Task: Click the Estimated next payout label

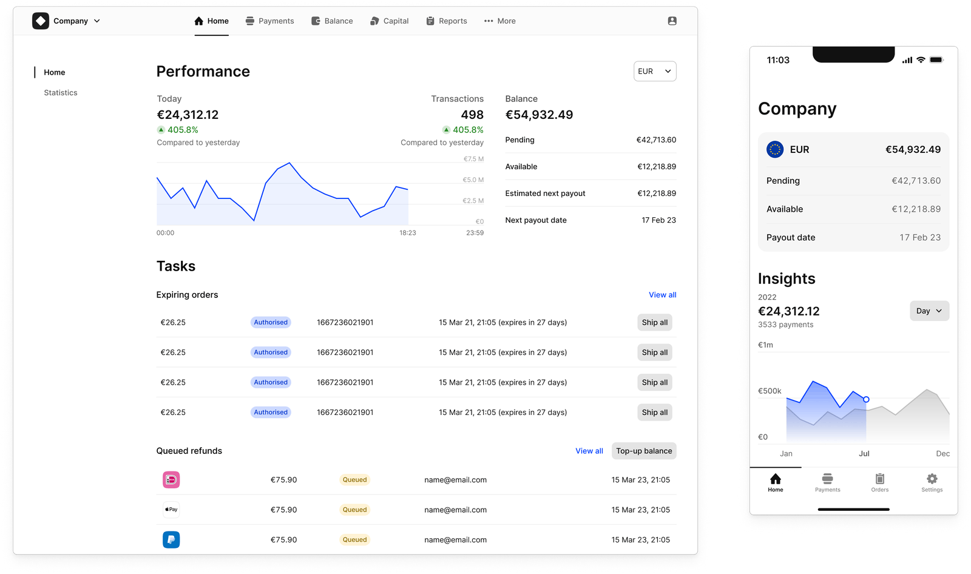Action: (545, 194)
